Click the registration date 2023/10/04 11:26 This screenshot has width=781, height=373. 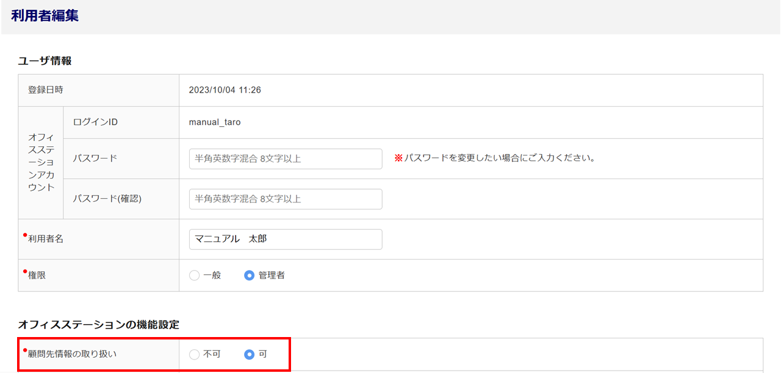(225, 90)
